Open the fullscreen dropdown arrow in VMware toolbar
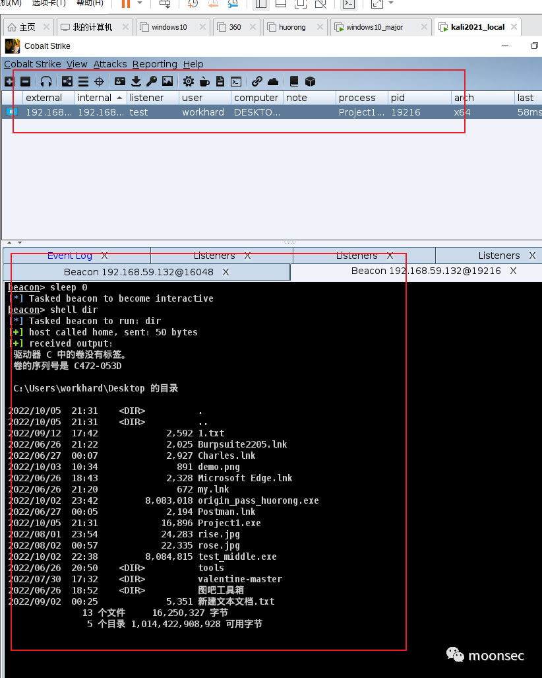The height and width of the screenshot is (678, 542). pyautogui.click(x=391, y=3)
